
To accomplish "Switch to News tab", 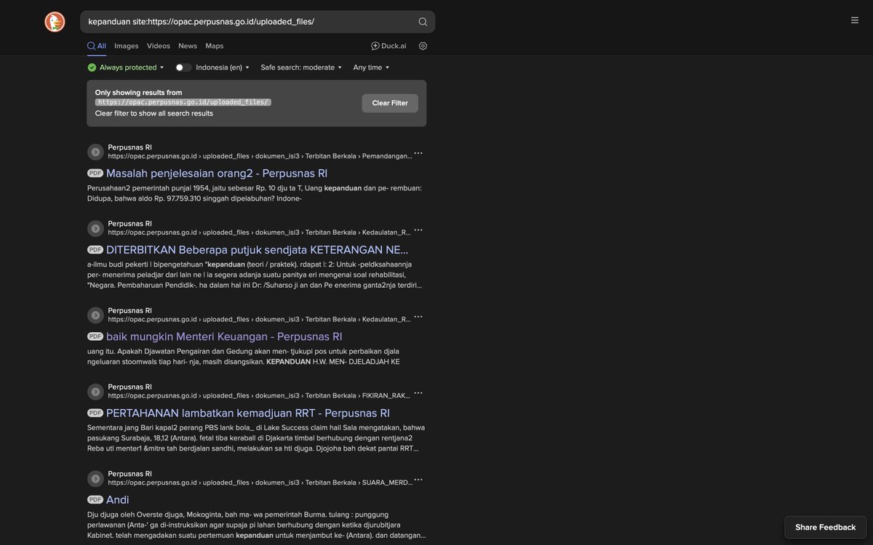I will pos(188,46).
